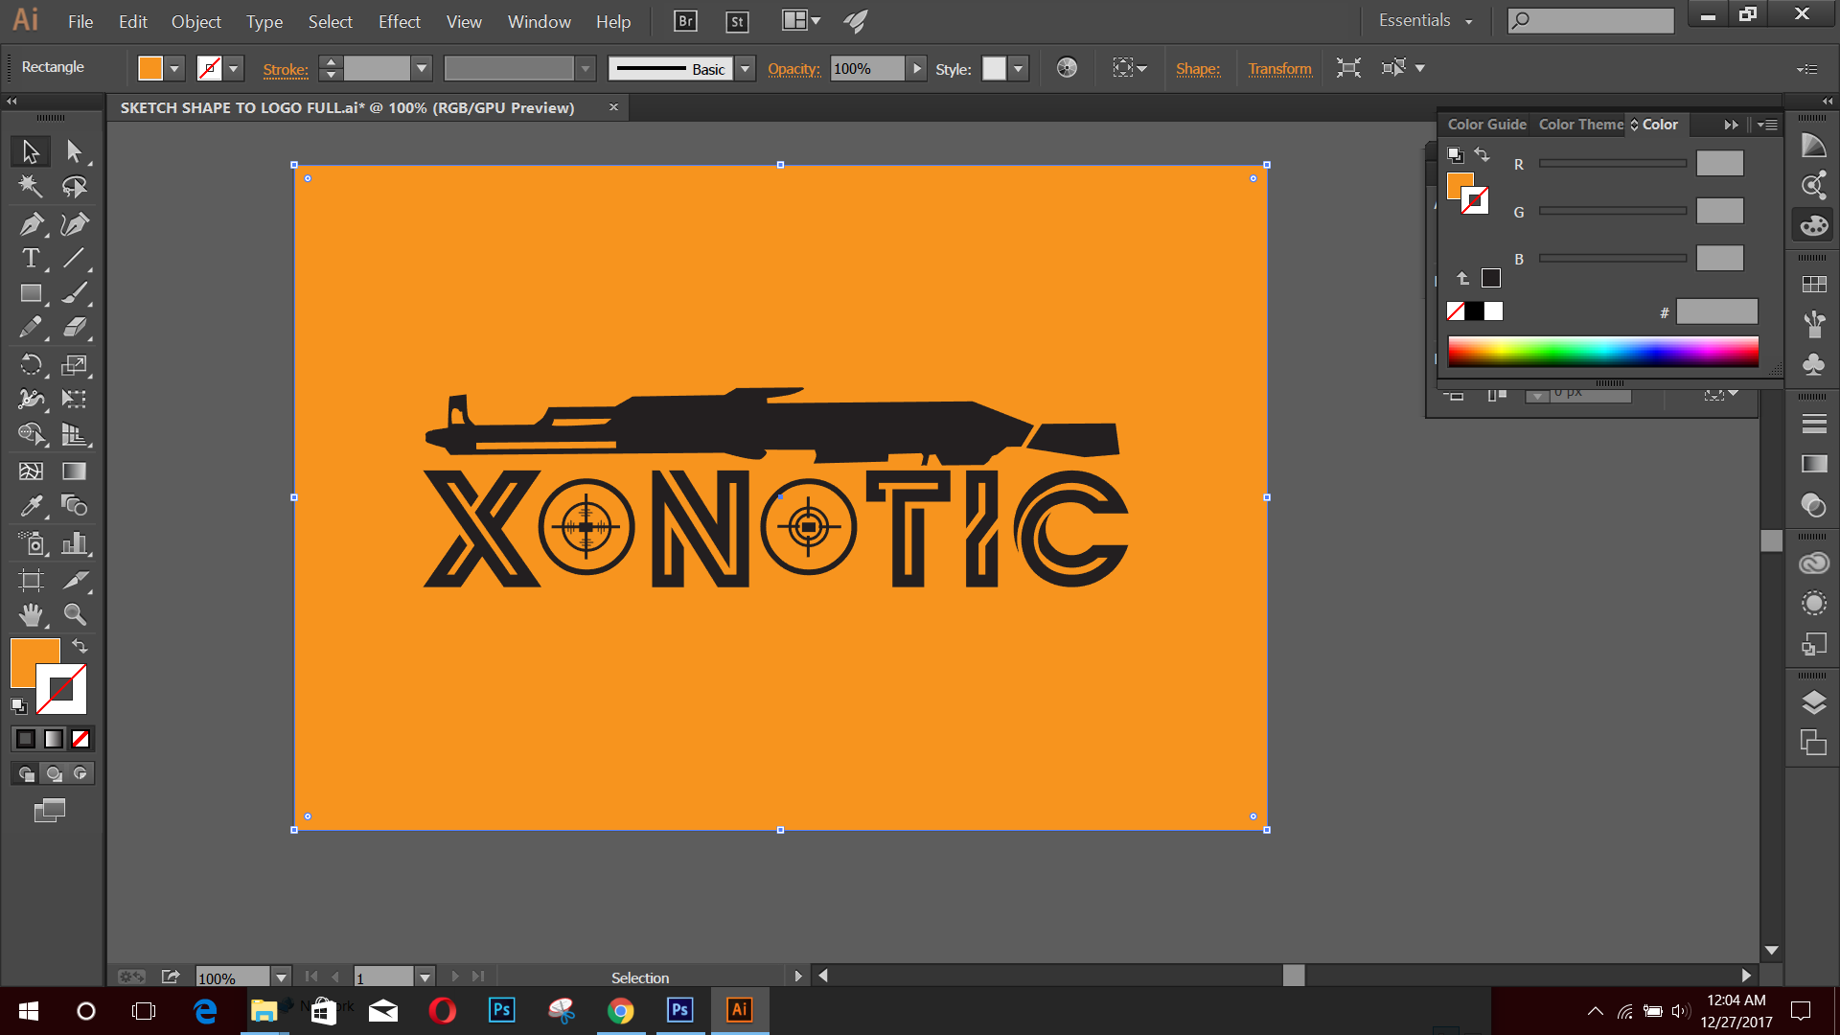Open the Basic brush definition dropdown
The image size is (1840, 1035).
(x=746, y=68)
